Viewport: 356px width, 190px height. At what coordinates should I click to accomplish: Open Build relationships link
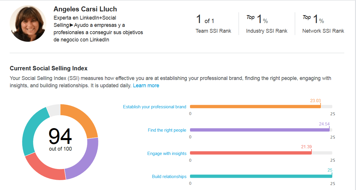tap(169, 177)
